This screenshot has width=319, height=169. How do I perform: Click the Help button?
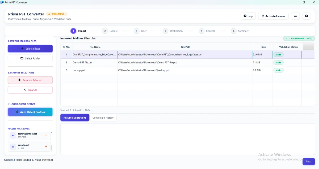[248, 16]
